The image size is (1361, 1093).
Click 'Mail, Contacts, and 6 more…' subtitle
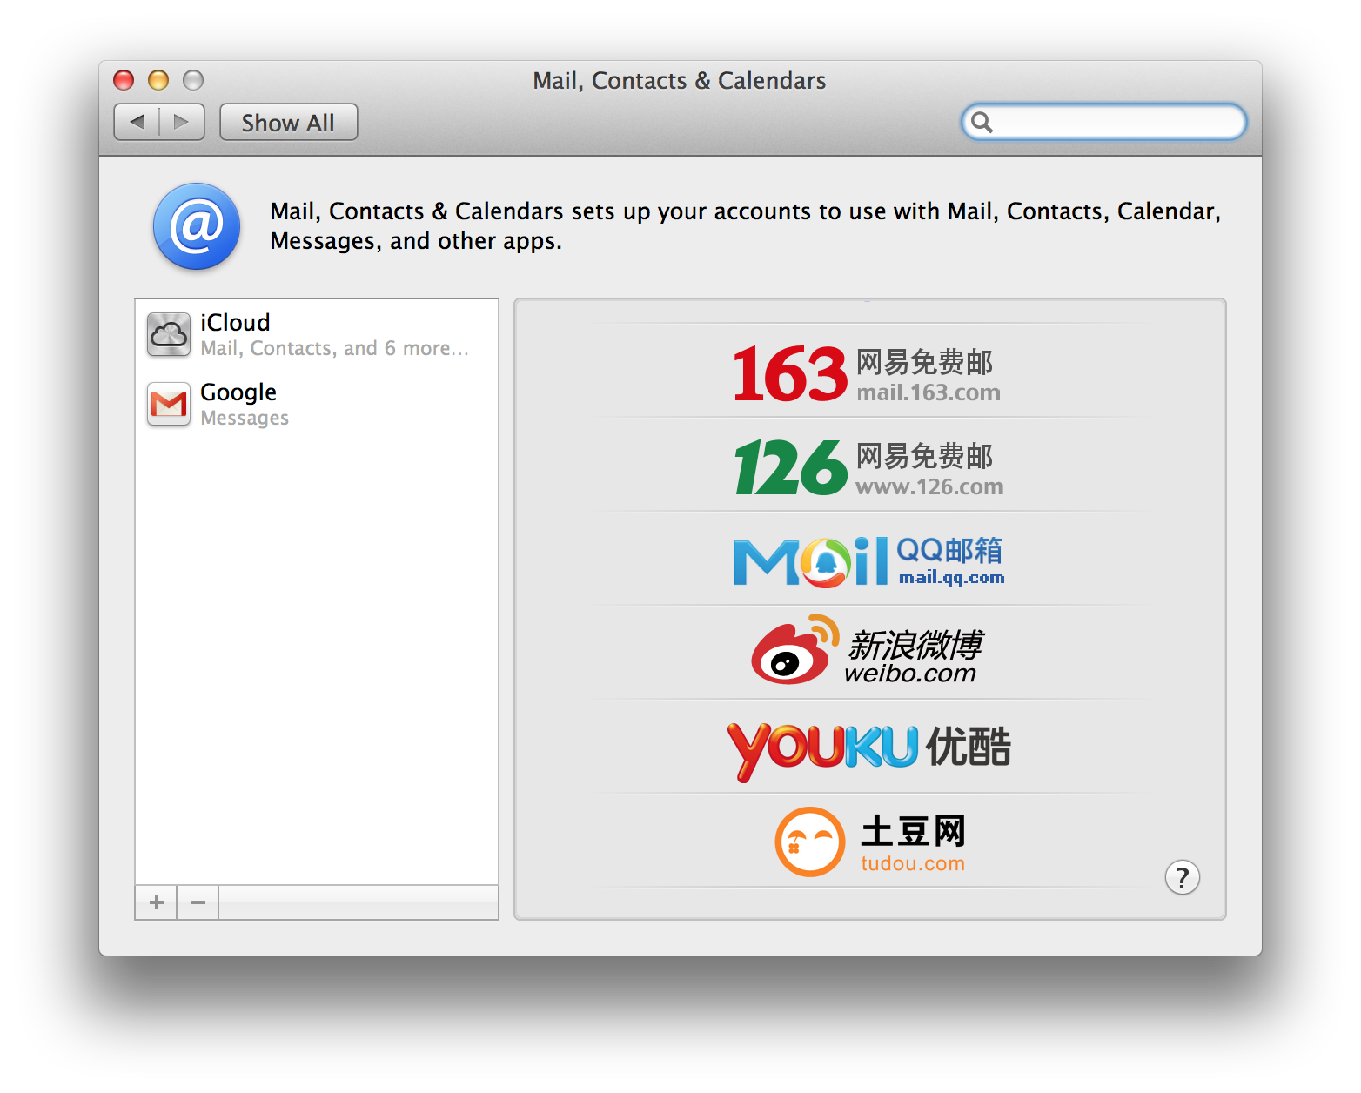pos(334,349)
